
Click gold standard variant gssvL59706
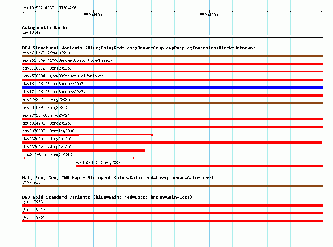click(34, 217)
